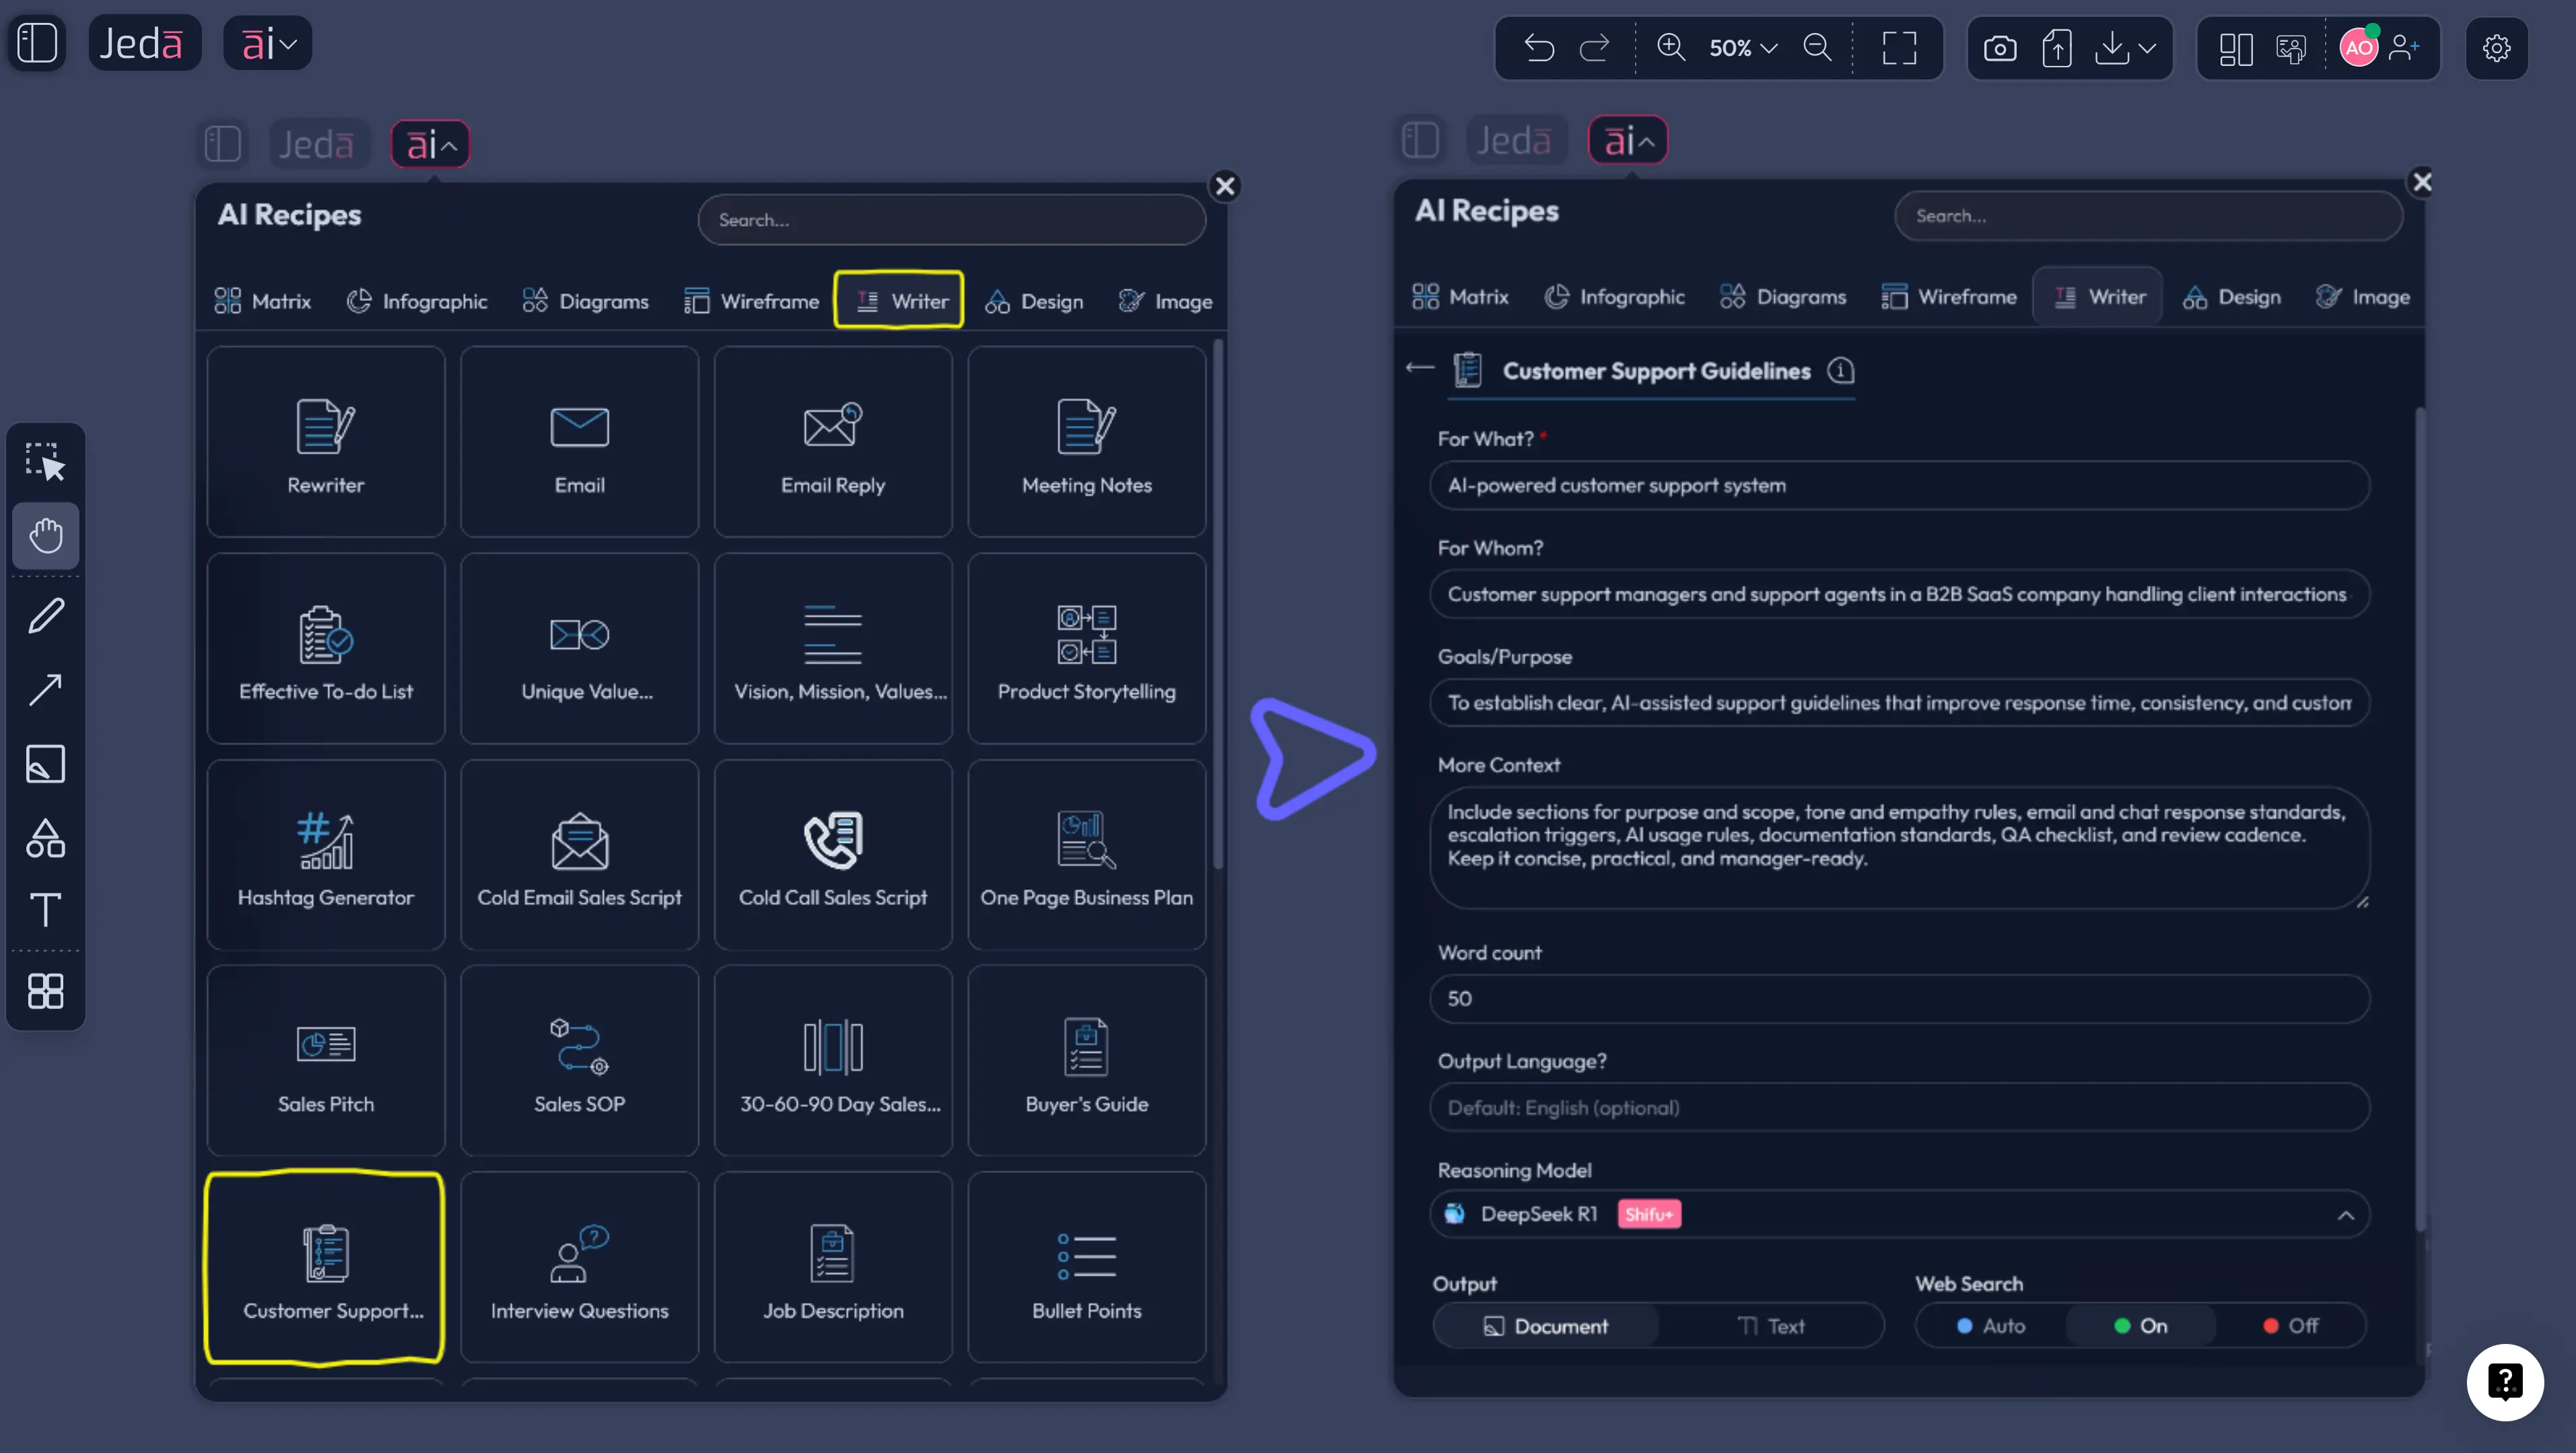This screenshot has width=2576, height=1453.
Task: Click the redo arrow icon
Action: point(1594,47)
